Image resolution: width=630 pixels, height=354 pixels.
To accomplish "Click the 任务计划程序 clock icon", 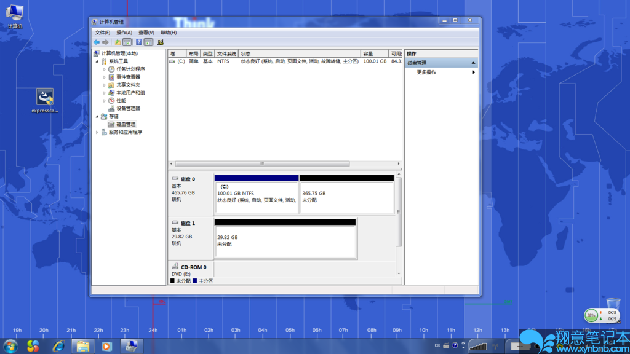I will click(x=111, y=69).
